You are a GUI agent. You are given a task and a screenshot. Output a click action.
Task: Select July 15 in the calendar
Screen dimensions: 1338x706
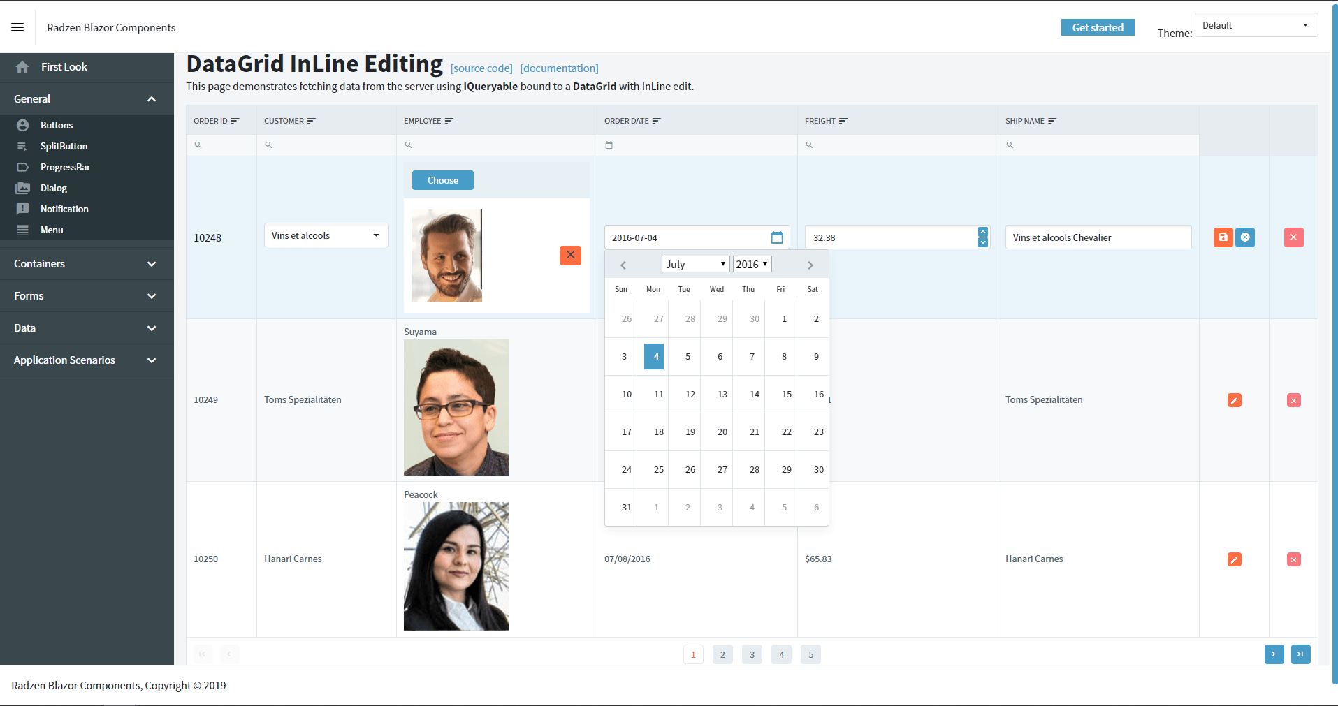pos(787,395)
